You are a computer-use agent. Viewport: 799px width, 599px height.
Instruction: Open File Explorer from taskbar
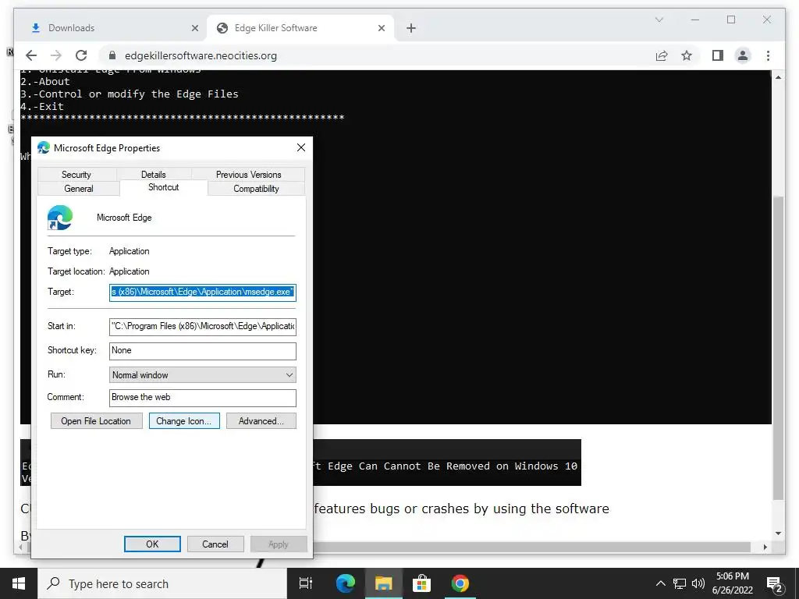384,583
